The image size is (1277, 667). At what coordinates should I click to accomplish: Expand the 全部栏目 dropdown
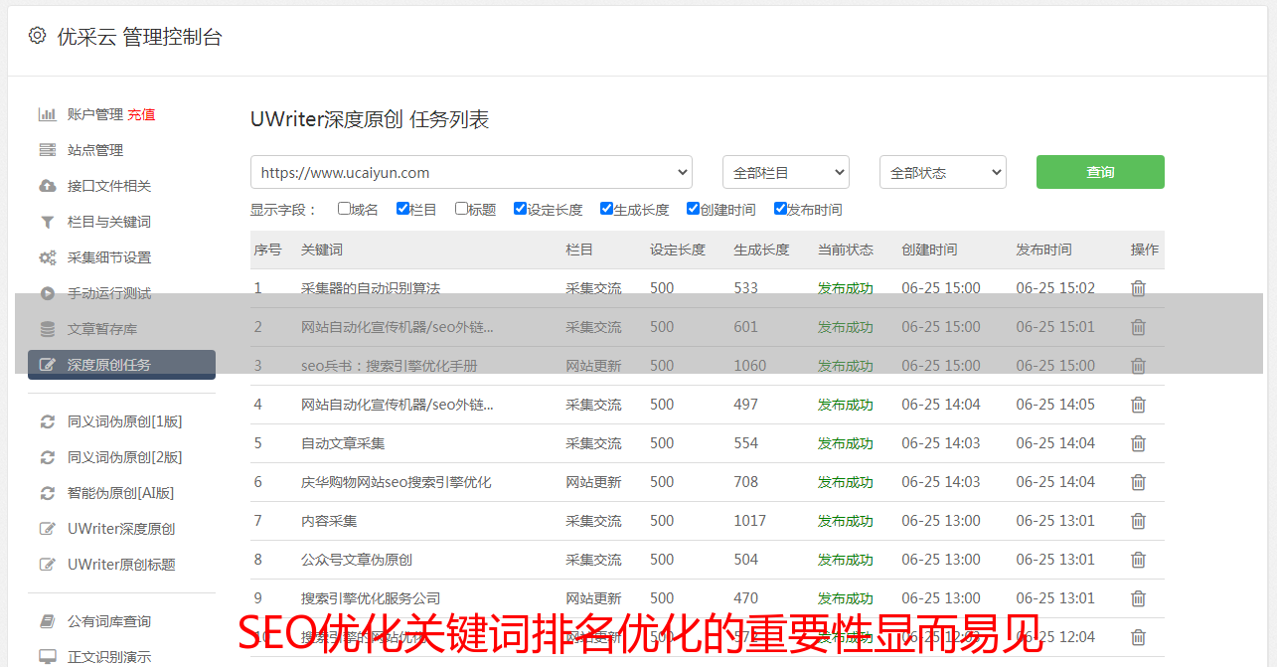tap(785, 172)
